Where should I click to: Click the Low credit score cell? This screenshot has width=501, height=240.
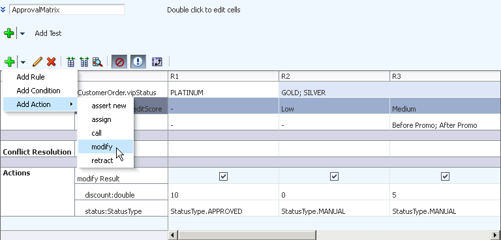coord(334,106)
